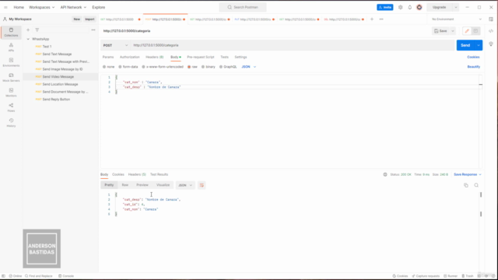Screen dimensions: 498x280
Task: Open notifications bell icon
Action: [x=410, y=7]
